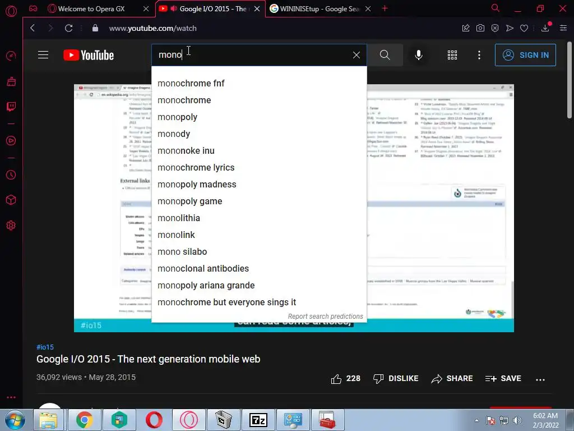
Task: Open YouTube settings three-dot menu
Action: [479, 55]
